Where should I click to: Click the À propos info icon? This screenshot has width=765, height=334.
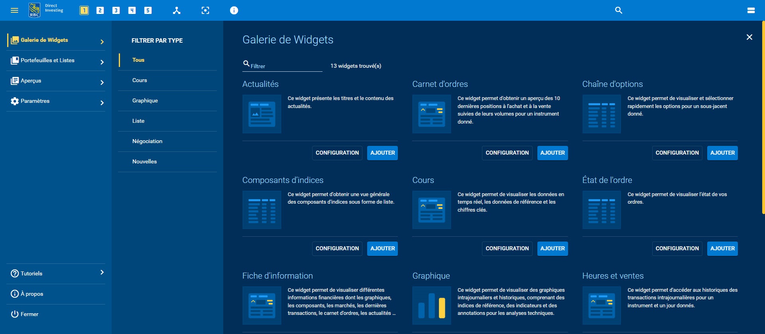coord(15,294)
